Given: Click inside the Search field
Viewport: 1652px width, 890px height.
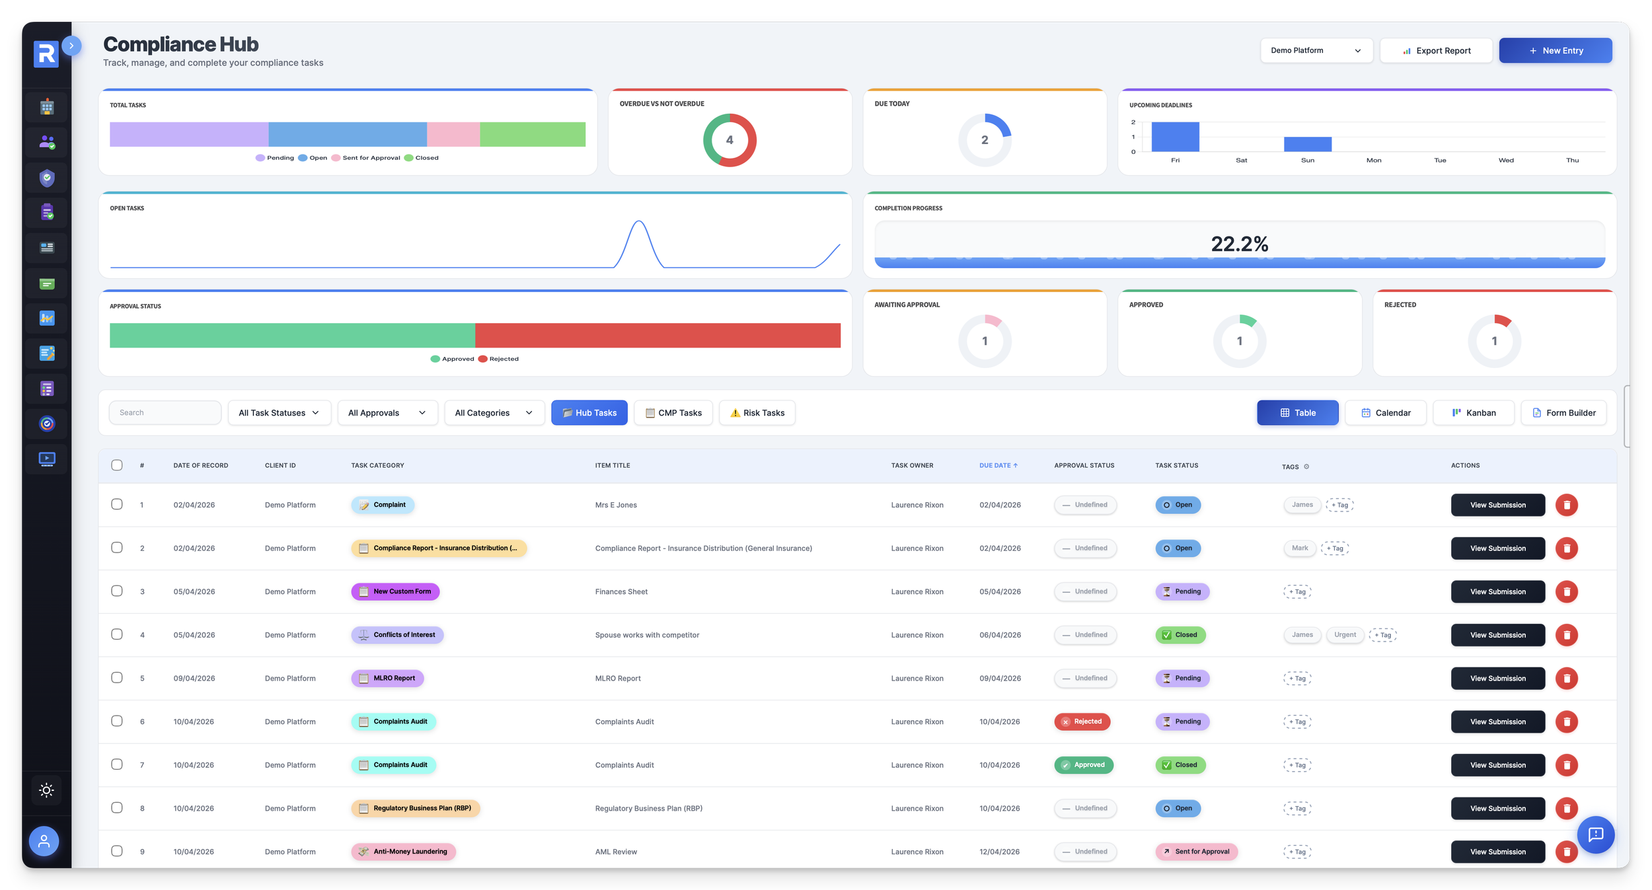Looking at the screenshot, I should [x=165, y=412].
